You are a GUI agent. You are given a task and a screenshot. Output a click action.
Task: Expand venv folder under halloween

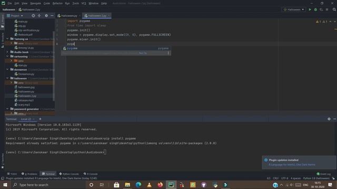pyautogui.click(x=12, y=82)
